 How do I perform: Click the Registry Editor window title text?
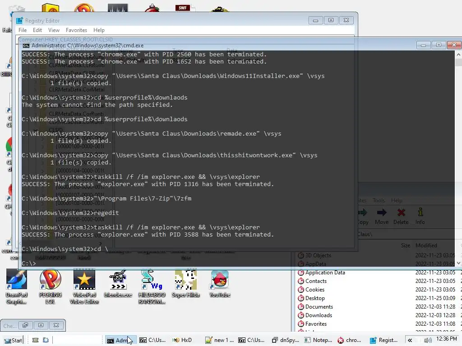(x=42, y=21)
